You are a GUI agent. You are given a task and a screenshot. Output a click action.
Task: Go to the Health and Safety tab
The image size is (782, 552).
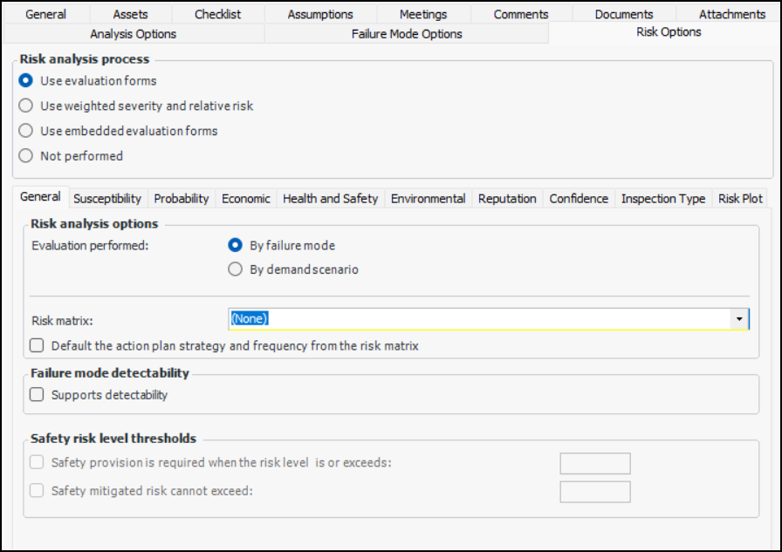pos(330,199)
